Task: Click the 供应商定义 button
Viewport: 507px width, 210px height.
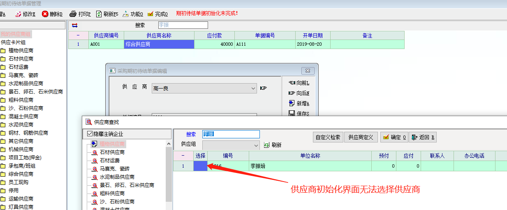Action: point(361,137)
